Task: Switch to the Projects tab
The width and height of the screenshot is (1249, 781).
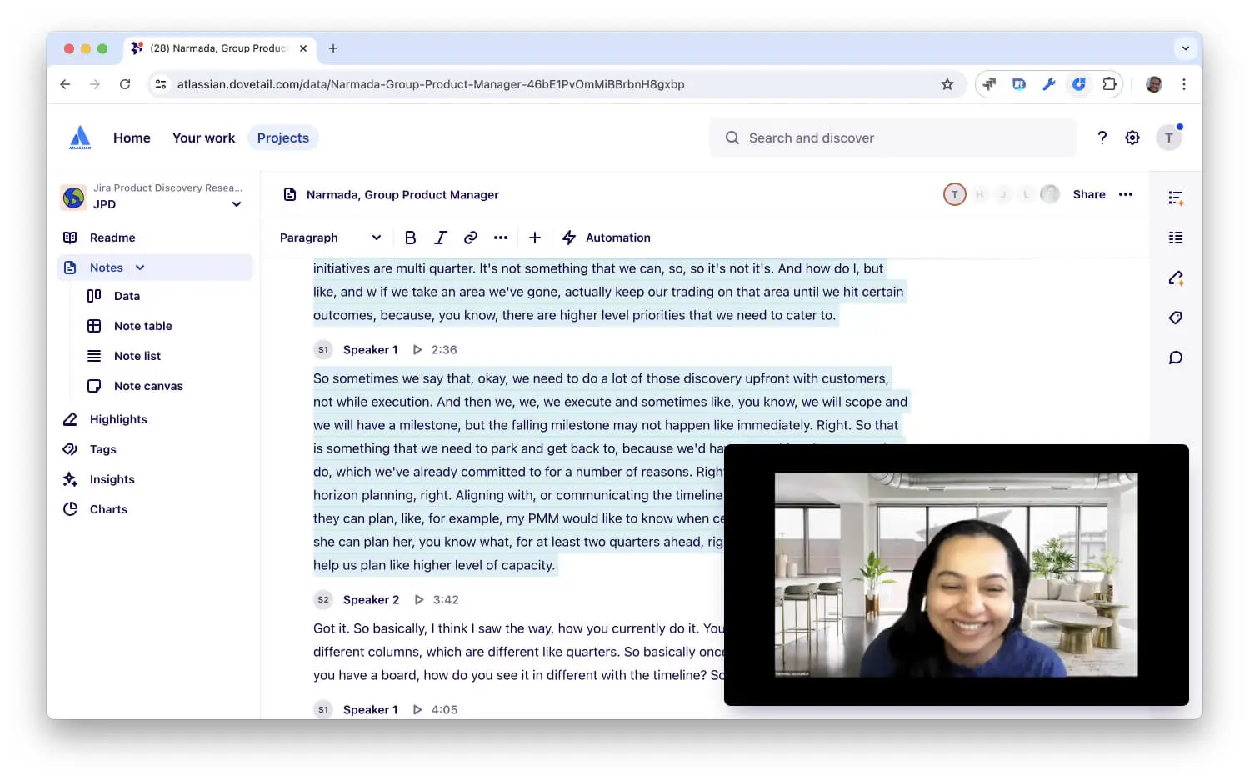Action: pyautogui.click(x=282, y=138)
